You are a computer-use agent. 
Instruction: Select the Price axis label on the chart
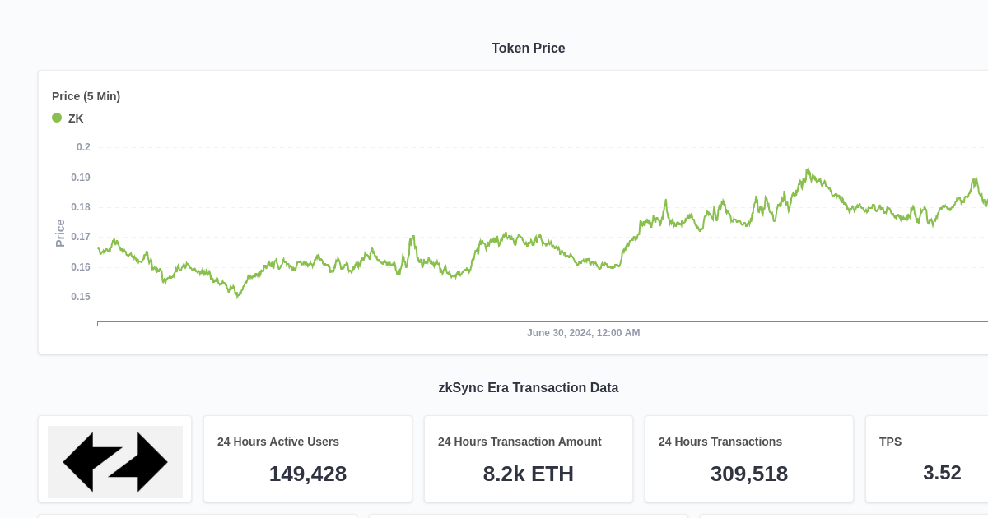point(58,231)
